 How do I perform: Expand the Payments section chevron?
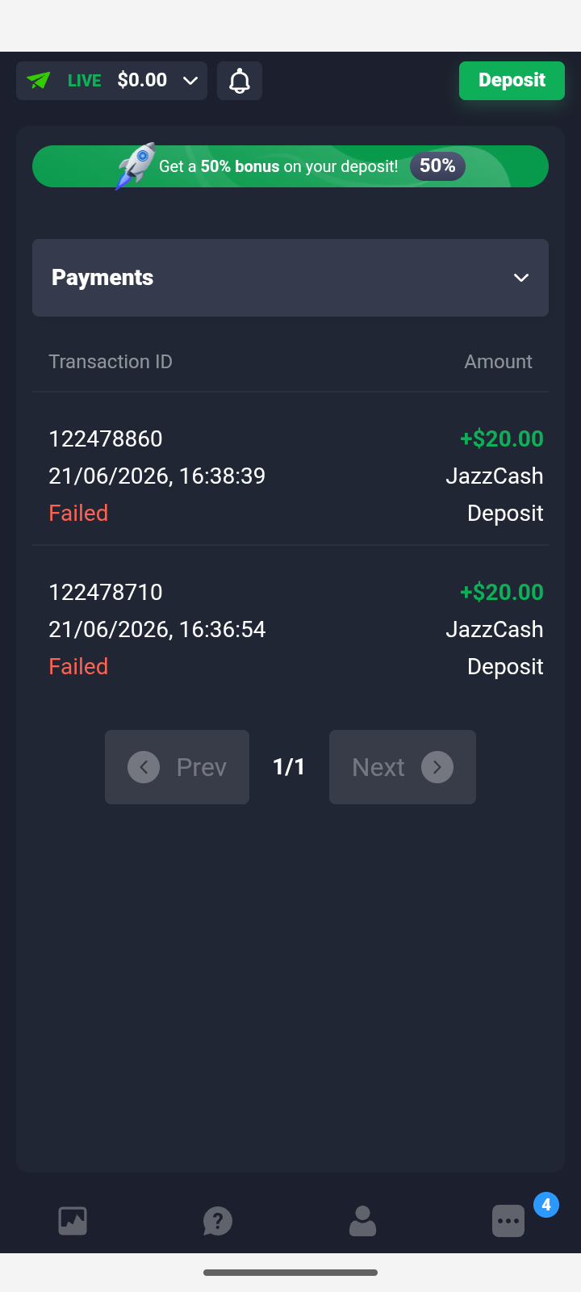point(521,278)
